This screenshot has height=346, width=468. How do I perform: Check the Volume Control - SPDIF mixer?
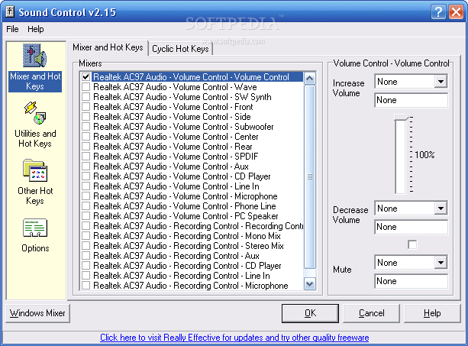pyautogui.click(x=86, y=157)
